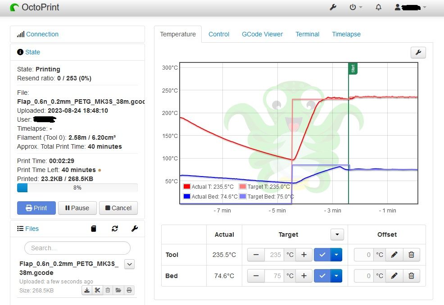Screen dimensions: 444x305
Task: Pause the current print
Action: 77,208
